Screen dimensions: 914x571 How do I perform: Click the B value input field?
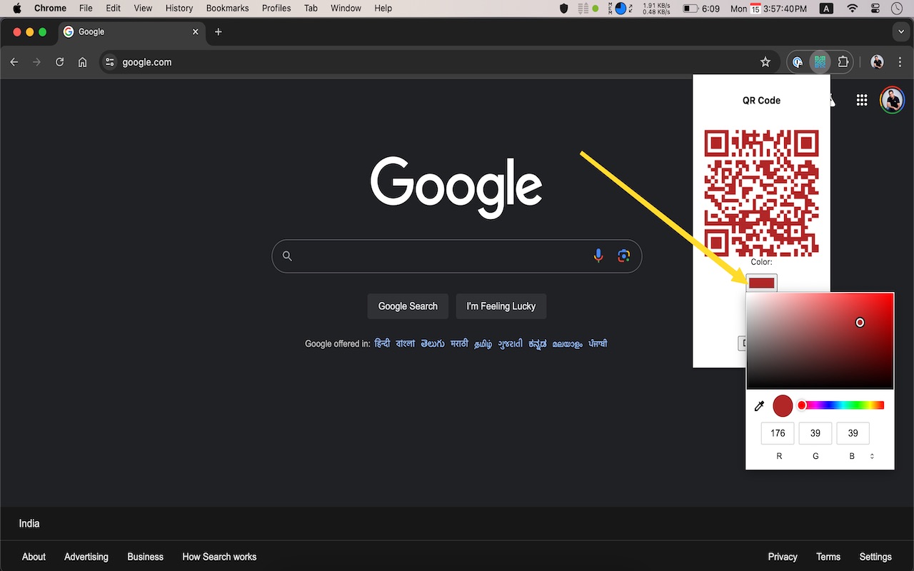tap(853, 433)
